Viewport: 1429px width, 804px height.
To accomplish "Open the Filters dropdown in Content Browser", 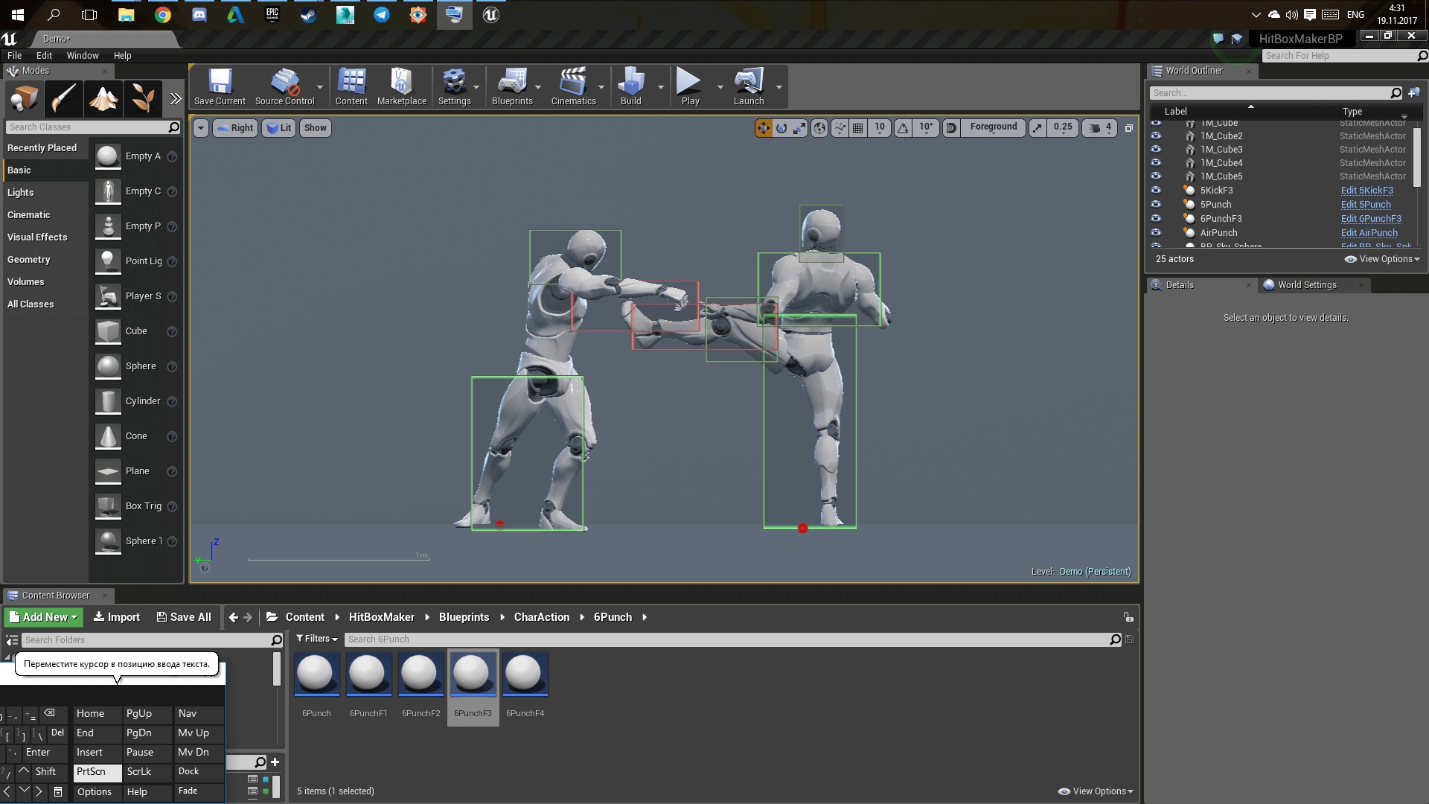I will [316, 639].
